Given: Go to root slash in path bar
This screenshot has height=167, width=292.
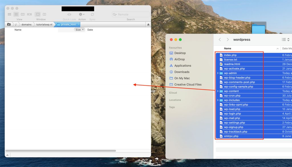Looking at the screenshot, I should pyautogui.click(x=16, y=25).
